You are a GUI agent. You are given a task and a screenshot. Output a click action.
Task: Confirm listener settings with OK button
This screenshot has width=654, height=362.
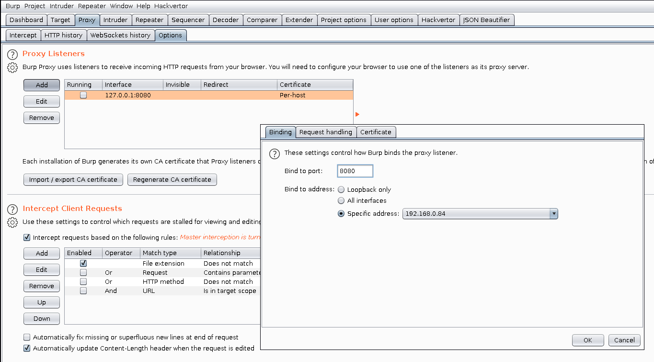click(x=588, y=340)
